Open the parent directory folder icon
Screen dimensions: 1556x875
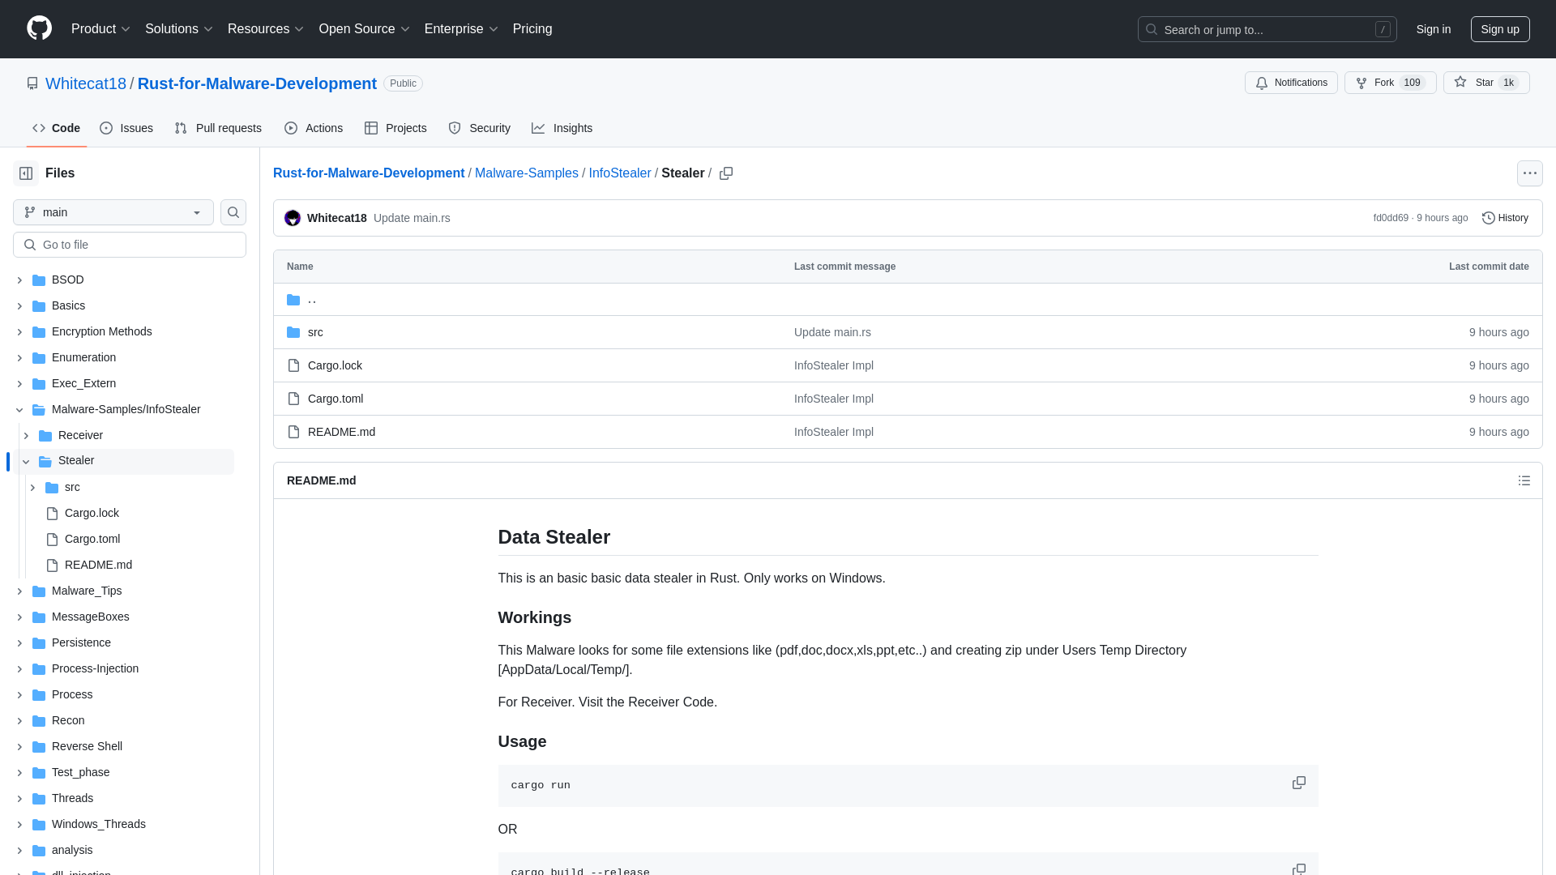point(293,300)
